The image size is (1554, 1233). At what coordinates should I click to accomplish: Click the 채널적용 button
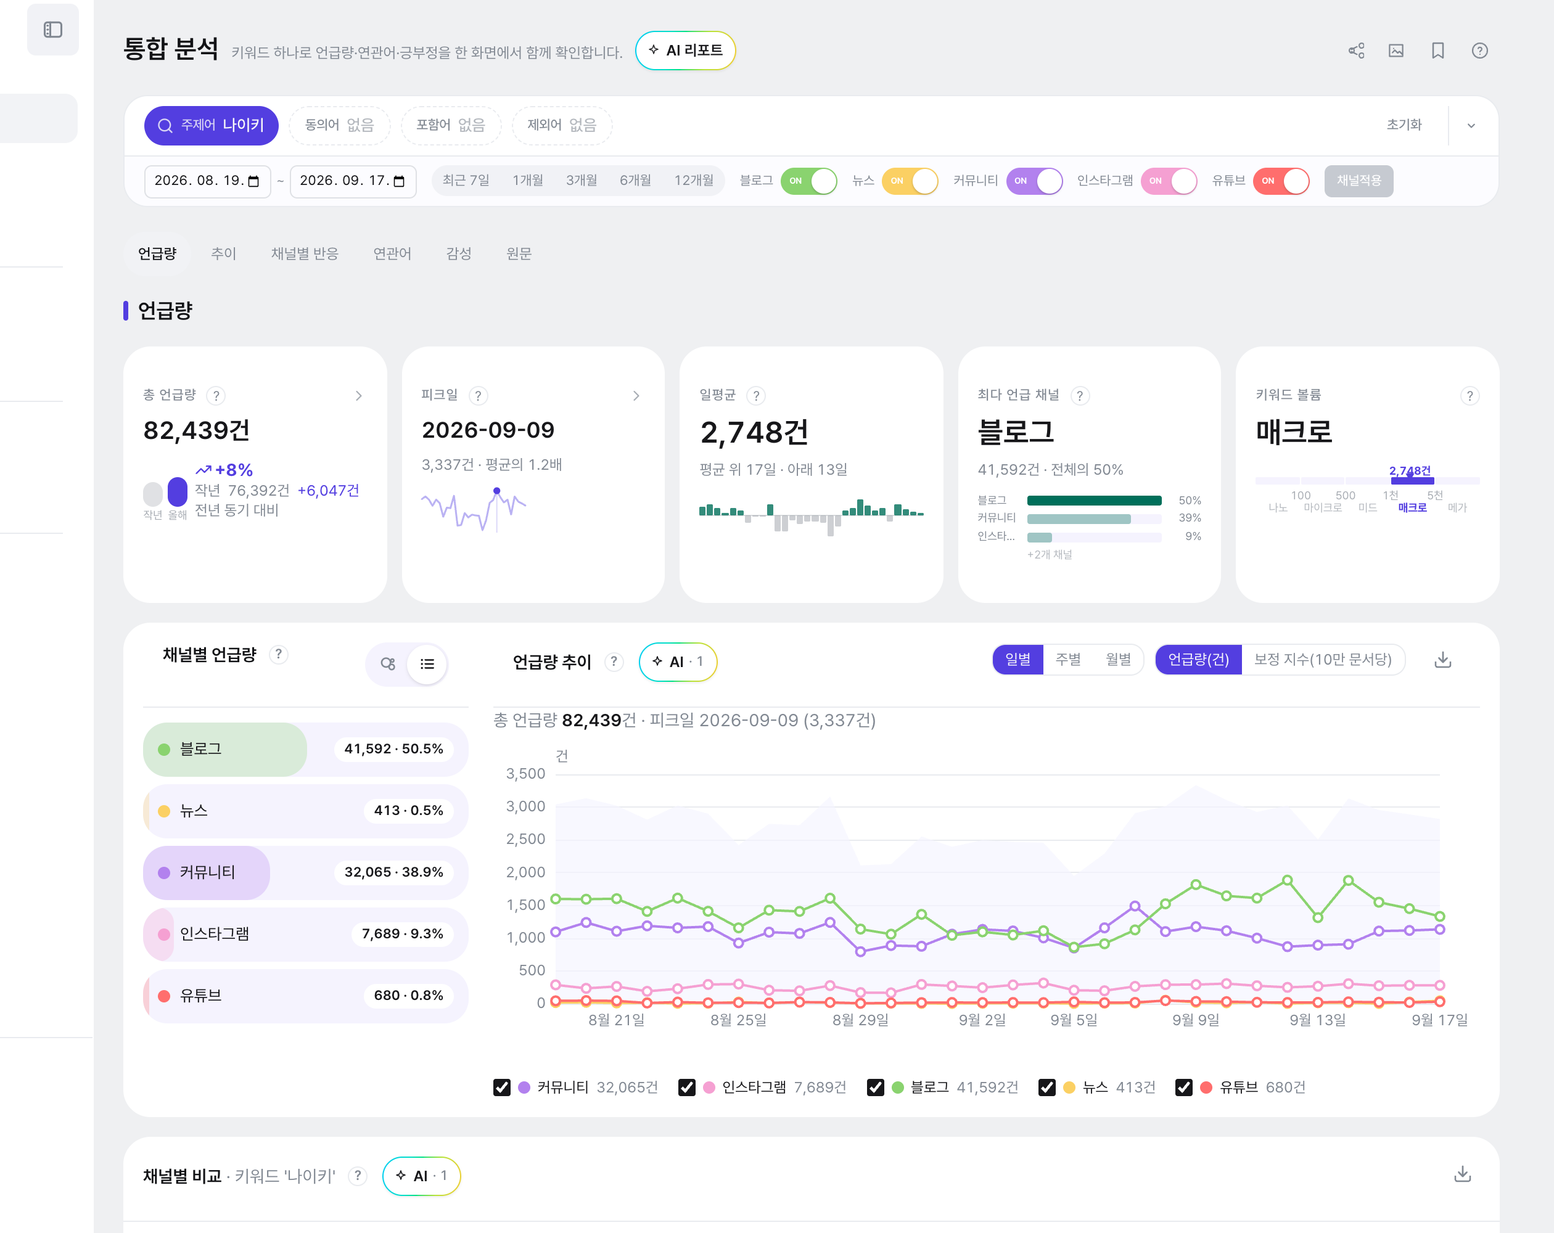[1359, 181]
